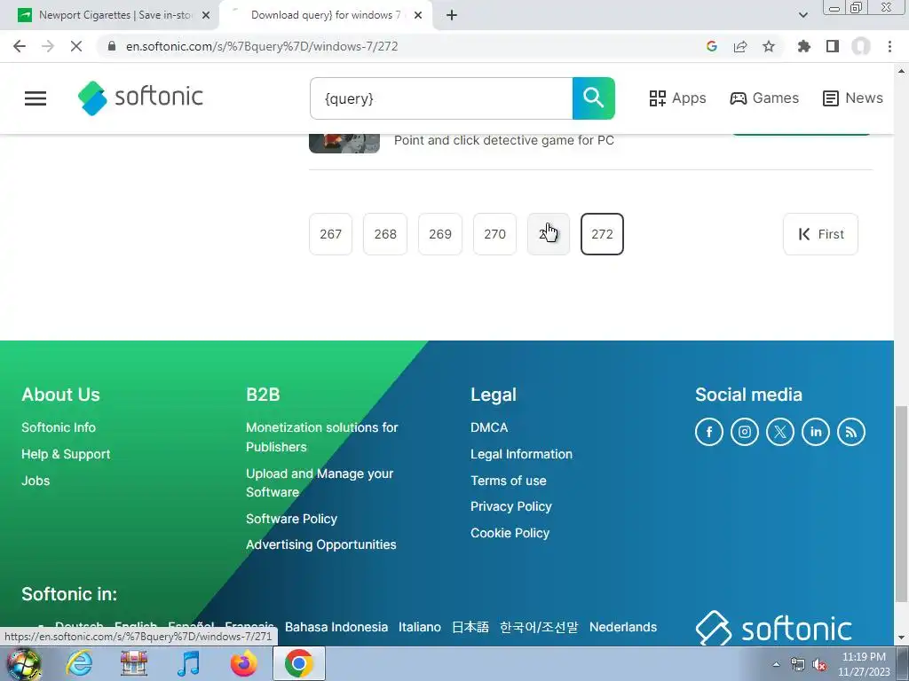Click the Softonic logo in the header

140,98
